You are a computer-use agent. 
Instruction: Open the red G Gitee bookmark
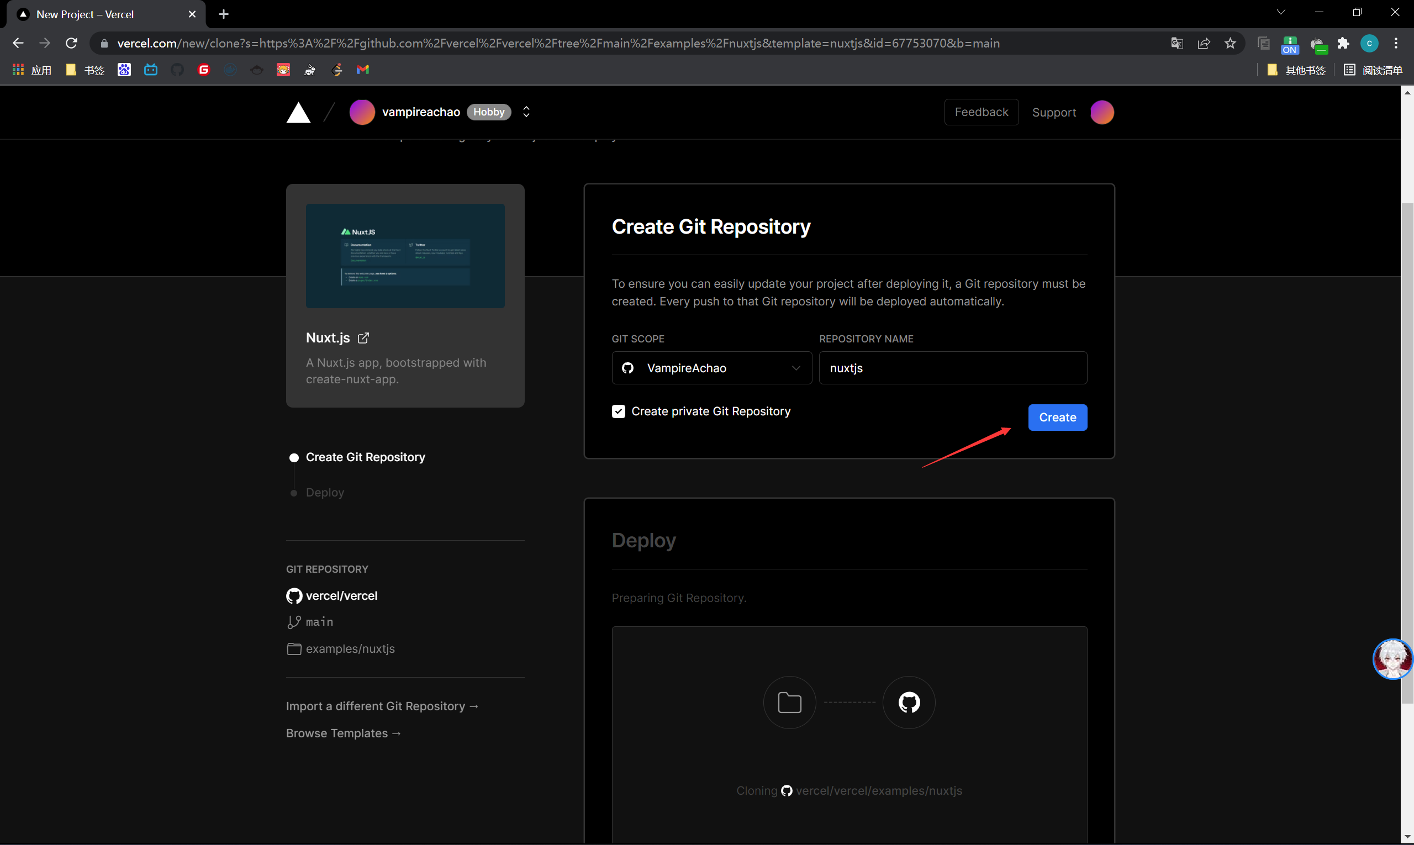click(204, 70)
